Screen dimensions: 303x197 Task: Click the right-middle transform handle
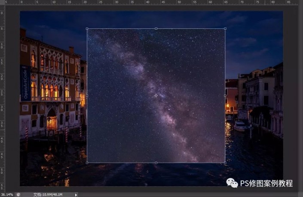[225, 95]
